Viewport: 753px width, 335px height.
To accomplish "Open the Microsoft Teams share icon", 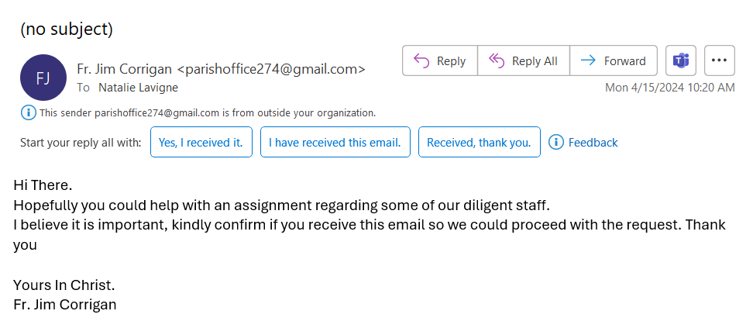I will coord(681,60).
